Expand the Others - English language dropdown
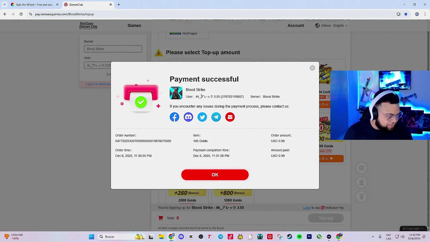The height and width of the screenshot is (242, 430). [331, 26]
